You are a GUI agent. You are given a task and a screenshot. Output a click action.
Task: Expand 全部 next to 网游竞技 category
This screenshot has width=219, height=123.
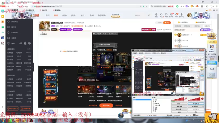pos(29,49)
